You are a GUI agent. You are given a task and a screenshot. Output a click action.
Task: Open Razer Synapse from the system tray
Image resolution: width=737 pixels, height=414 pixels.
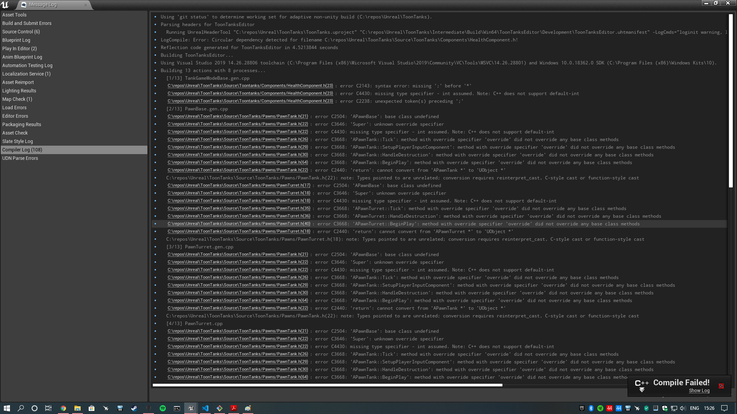[600, 408]
